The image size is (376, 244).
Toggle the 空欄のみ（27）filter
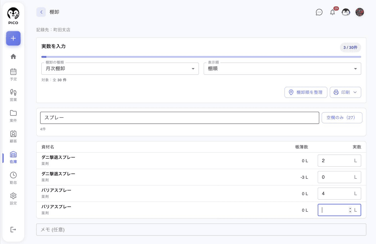point(342,118)
